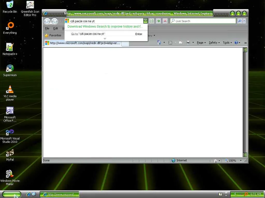
Task: Select Microsoft Visual Studio 2010 shortcut
Action: coord(10,136)
